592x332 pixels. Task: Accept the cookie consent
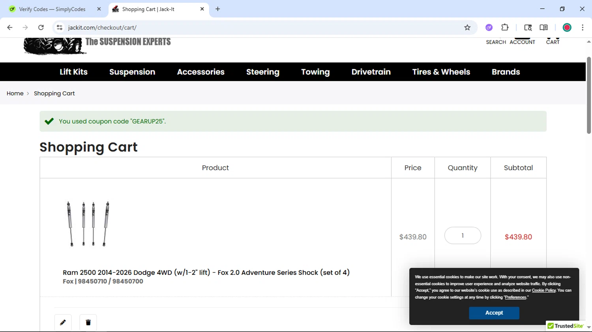tap(494, 313)
